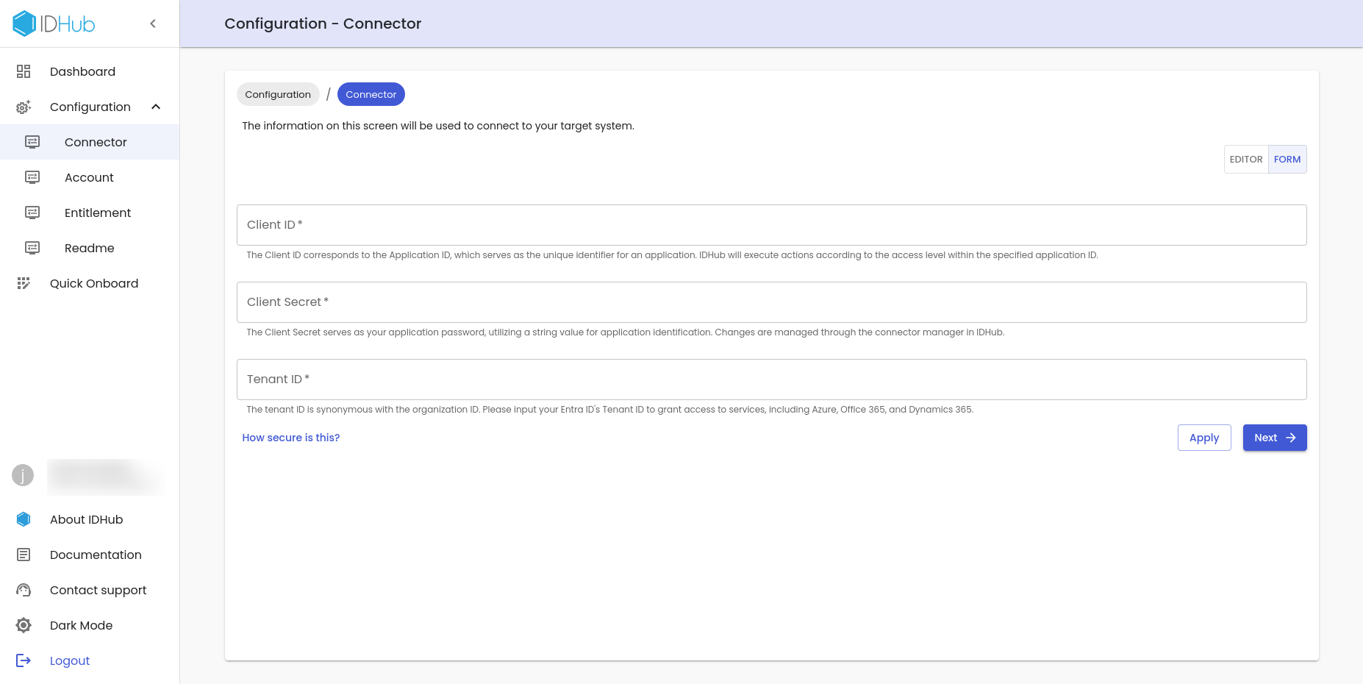1363x684 pixels.
Task: Collapse the sidebar using the chevron
Action: 153,24
